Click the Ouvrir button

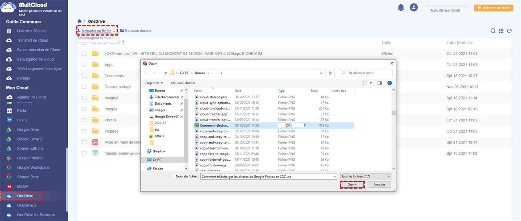coord(352,185)
